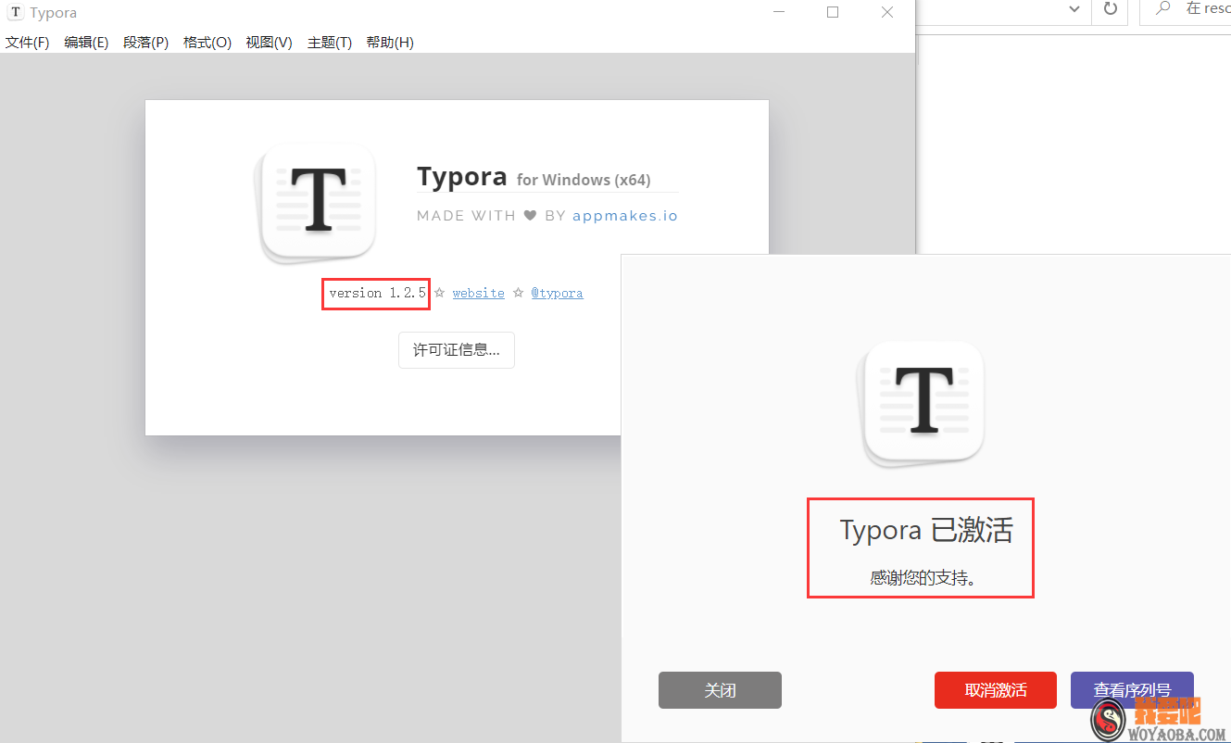Image resolution: width=1231 pixels, height=743 pixels.
Task: Click the 查看序列号 button
Action: pyautogui.click(x=1132, y=690)
